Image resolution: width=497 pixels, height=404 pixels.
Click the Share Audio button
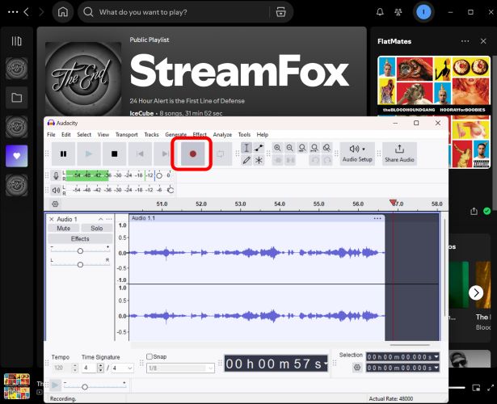click(399, 154)
